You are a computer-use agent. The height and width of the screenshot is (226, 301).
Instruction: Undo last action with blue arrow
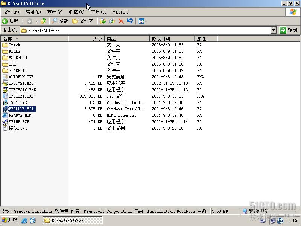130,21
